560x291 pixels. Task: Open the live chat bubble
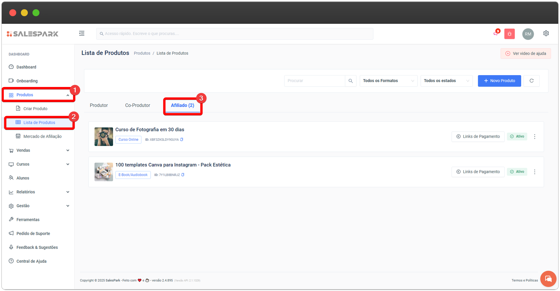pos(548,279)
